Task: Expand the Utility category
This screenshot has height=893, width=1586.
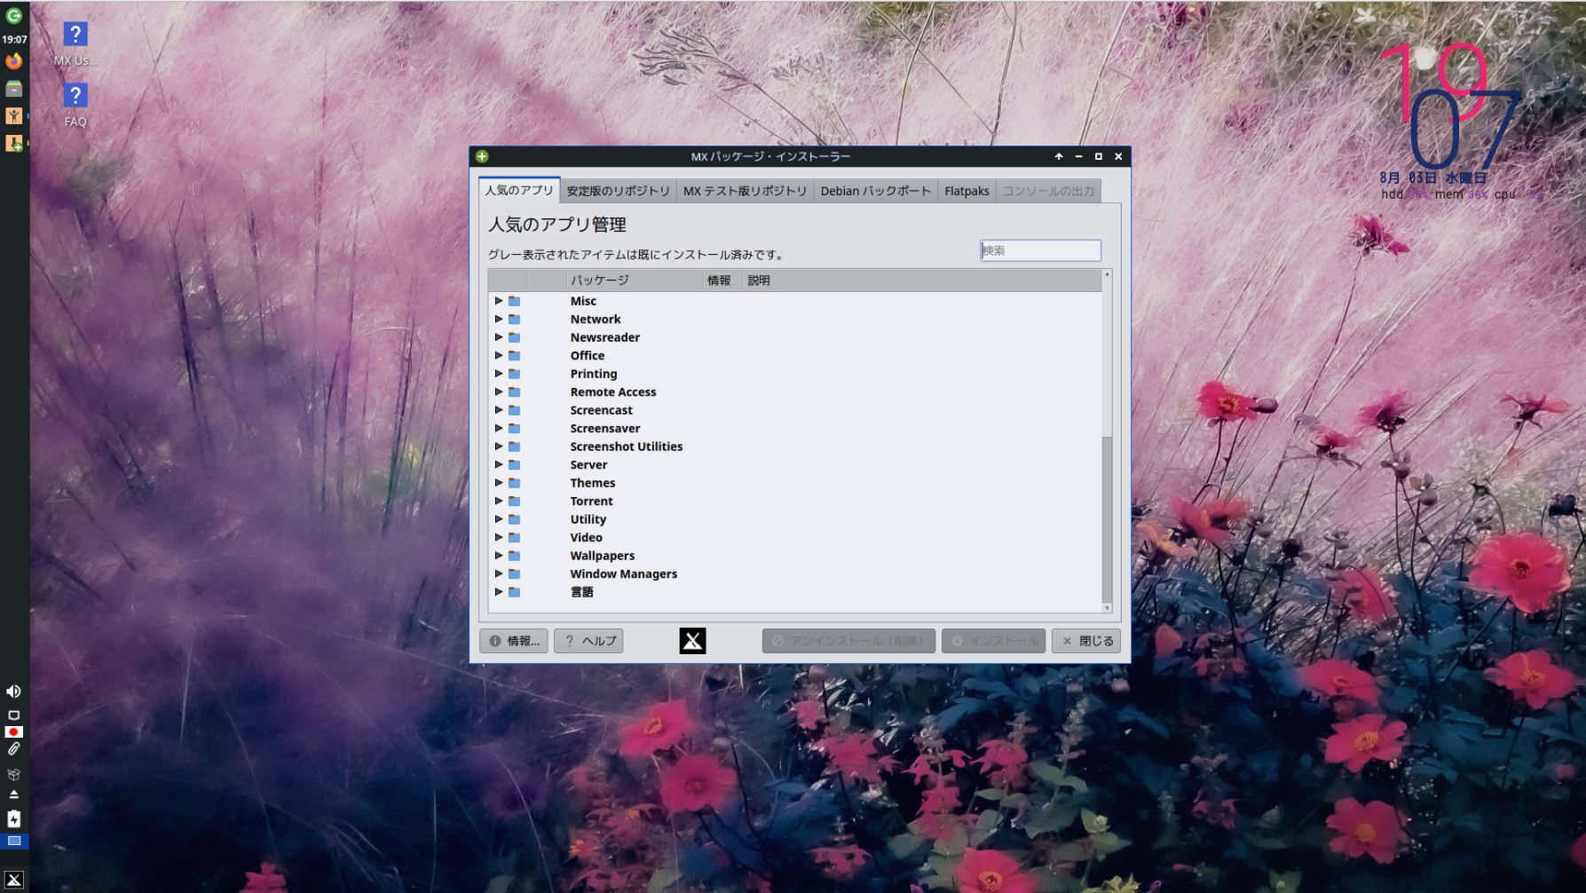Action: (x=499, y=519)
